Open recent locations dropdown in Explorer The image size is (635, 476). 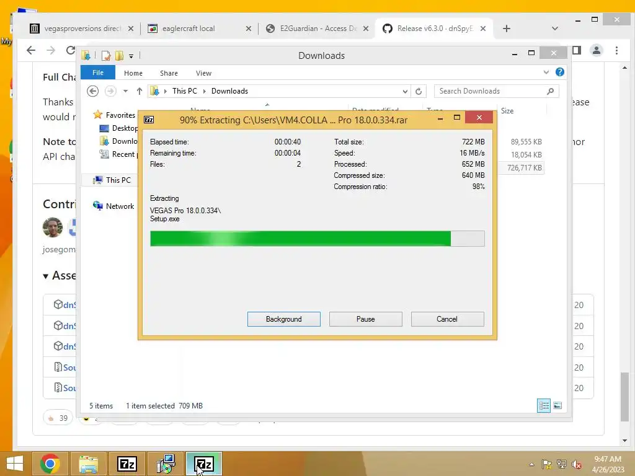(x=125, y=91)
